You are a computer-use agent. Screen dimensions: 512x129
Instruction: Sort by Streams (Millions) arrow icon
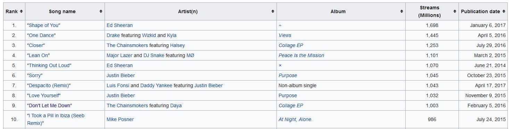coord(455,11)
